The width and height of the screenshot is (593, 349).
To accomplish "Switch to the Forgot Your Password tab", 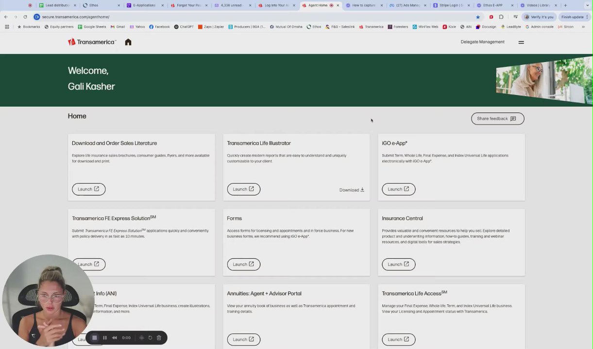I will [x=188, y=5].
